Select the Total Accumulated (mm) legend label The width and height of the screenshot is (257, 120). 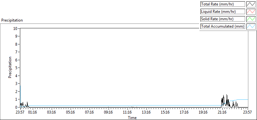[223, 26]
